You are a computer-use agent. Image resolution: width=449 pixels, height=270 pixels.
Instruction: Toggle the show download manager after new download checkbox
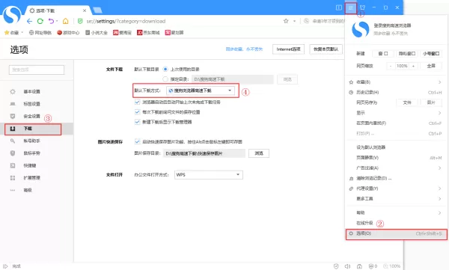click(x=137, y=122)
